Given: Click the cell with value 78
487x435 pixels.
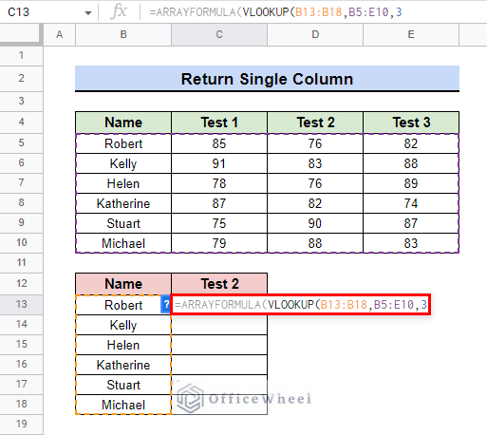Looking at the screenshot, I should pyautogui.click(x=219, y=183).
